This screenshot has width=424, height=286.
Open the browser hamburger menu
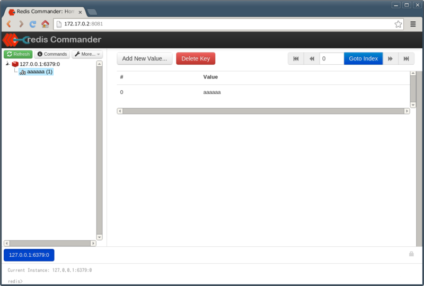(x=413, y=24)
